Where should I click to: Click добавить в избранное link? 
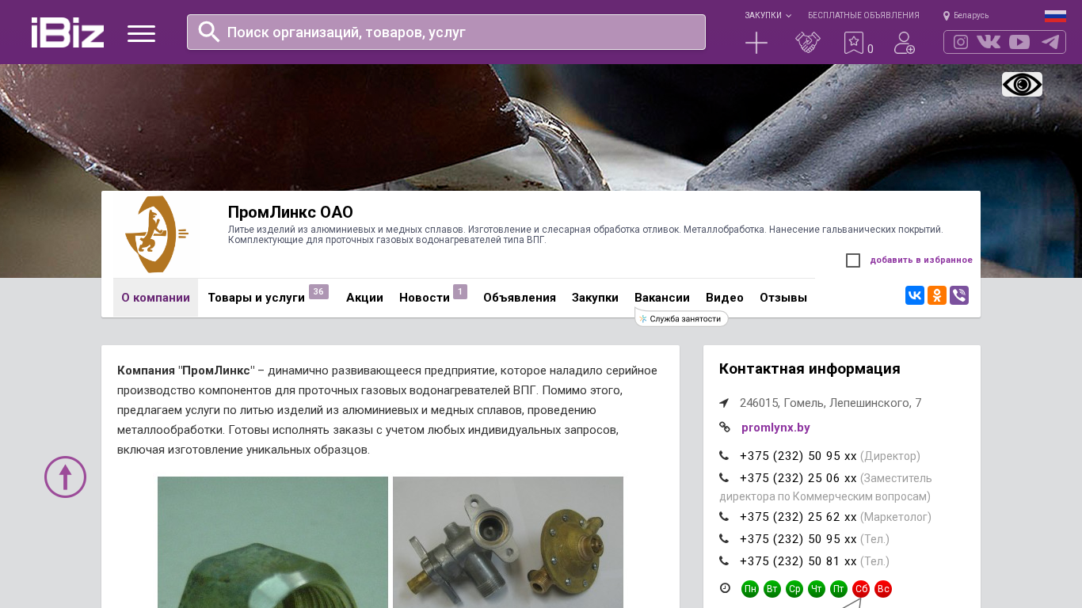921,260
